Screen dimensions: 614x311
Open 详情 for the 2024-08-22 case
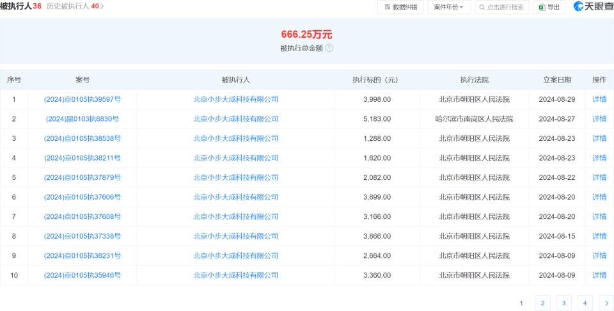click(599, 177)
